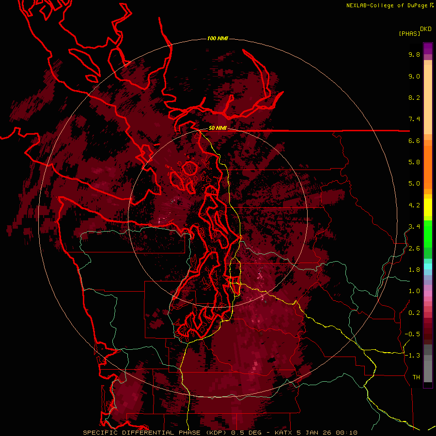Viewport: 436px width, 436px height.
Task: Click the 9.8 value on the color scale
Action: tap(414, 54)
